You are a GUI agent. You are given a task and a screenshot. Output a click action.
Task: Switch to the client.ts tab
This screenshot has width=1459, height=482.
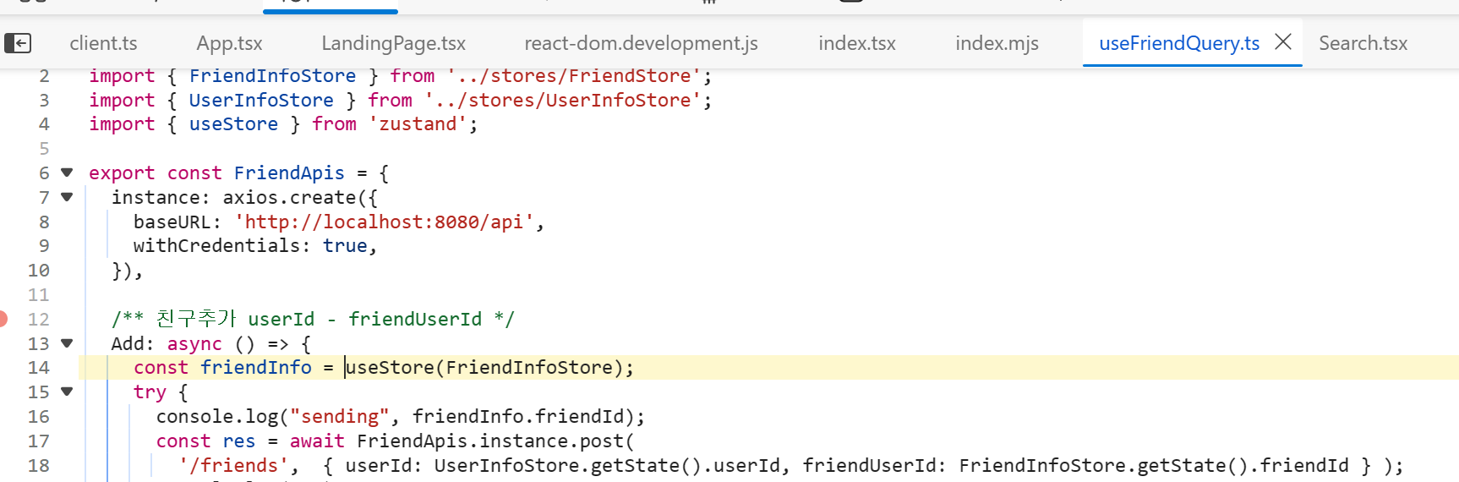click(103, 43)
